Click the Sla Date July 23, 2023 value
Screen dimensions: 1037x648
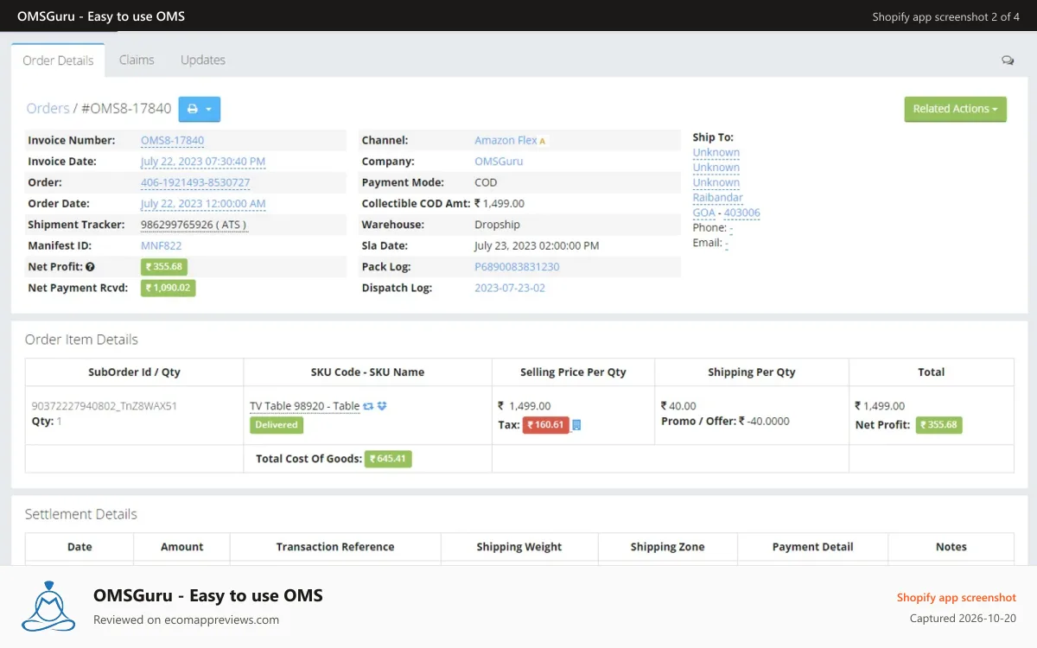[537, 246]
